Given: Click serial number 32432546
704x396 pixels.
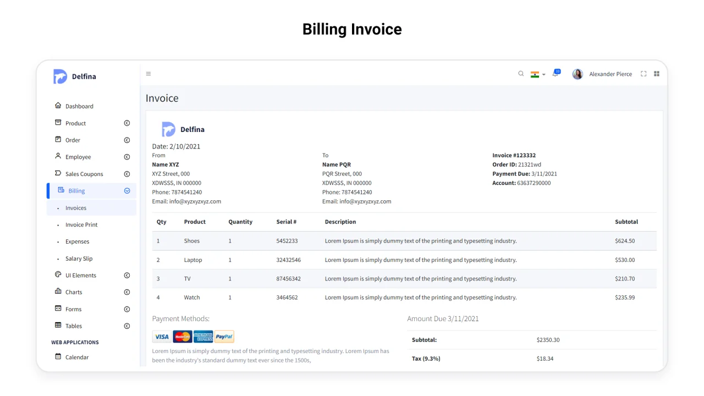Looking at the screenshot, I should (289, 260).
